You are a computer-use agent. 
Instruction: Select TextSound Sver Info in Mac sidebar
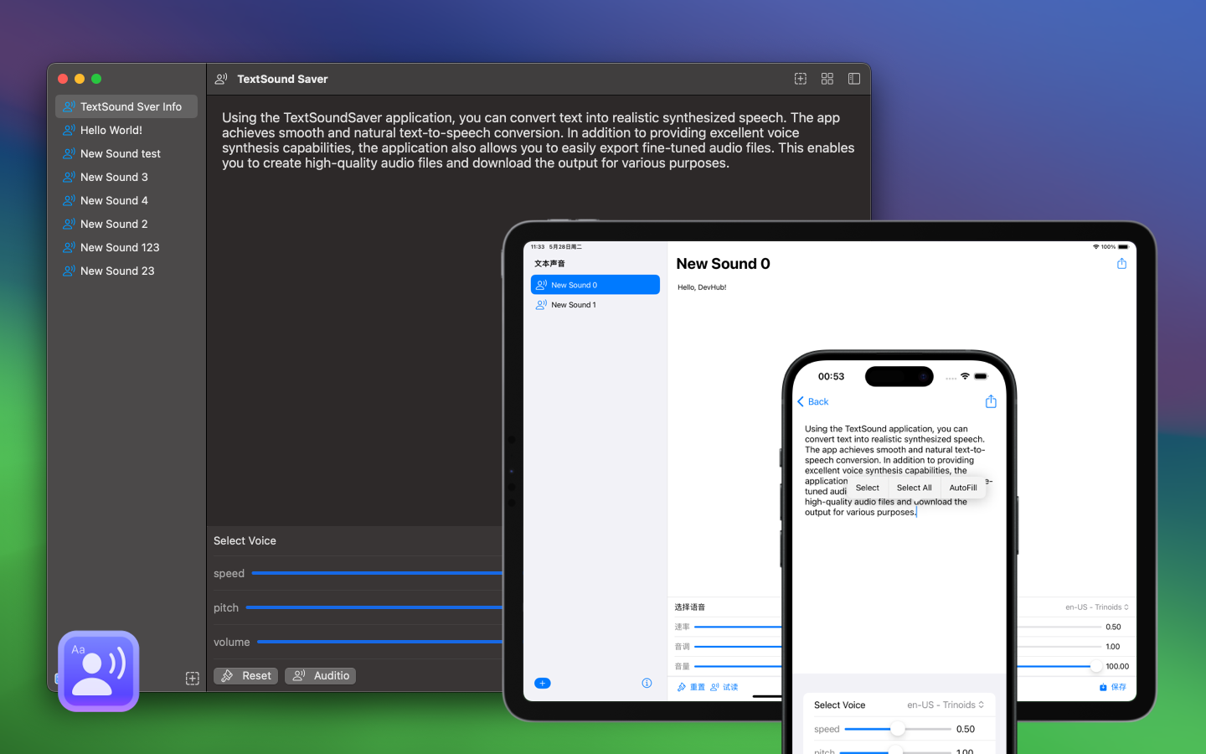tap(126, 106)
